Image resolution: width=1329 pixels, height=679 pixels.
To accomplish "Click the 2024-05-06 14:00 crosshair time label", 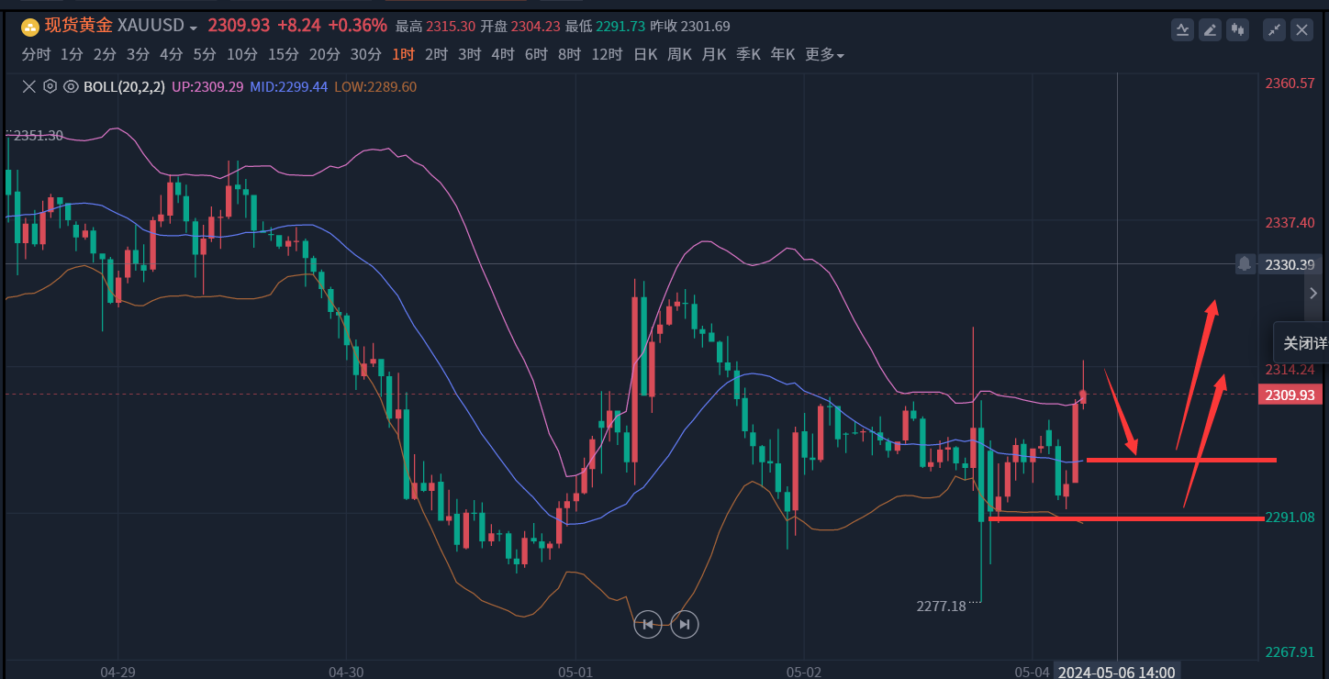I will [x=1116, y=673].
